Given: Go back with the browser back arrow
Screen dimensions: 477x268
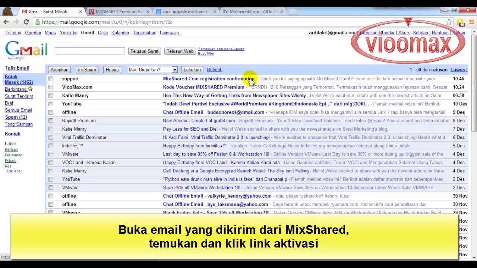Looking at the screenshot, I should pyautogui.click(x=6, y=22).
